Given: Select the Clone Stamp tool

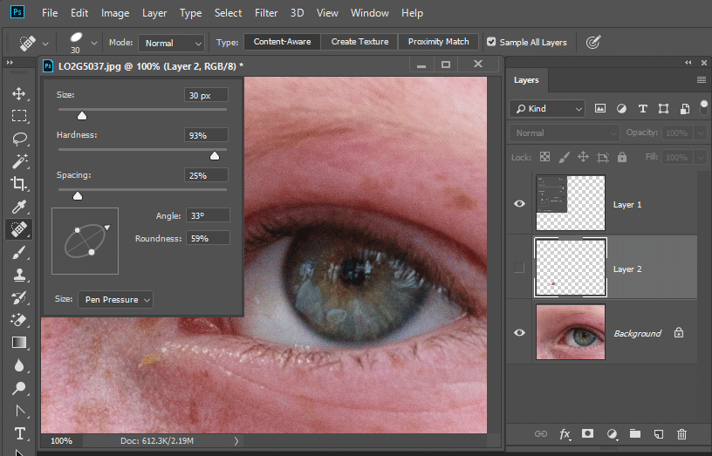Looking at the screenshot, I should 19,275.
